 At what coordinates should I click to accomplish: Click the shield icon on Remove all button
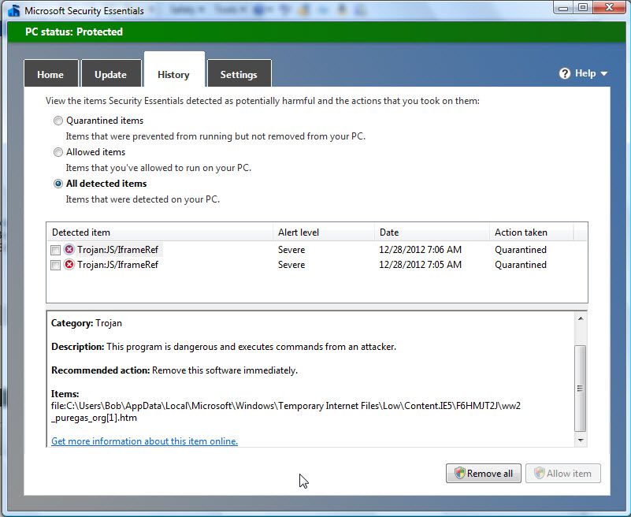[459, 473]
